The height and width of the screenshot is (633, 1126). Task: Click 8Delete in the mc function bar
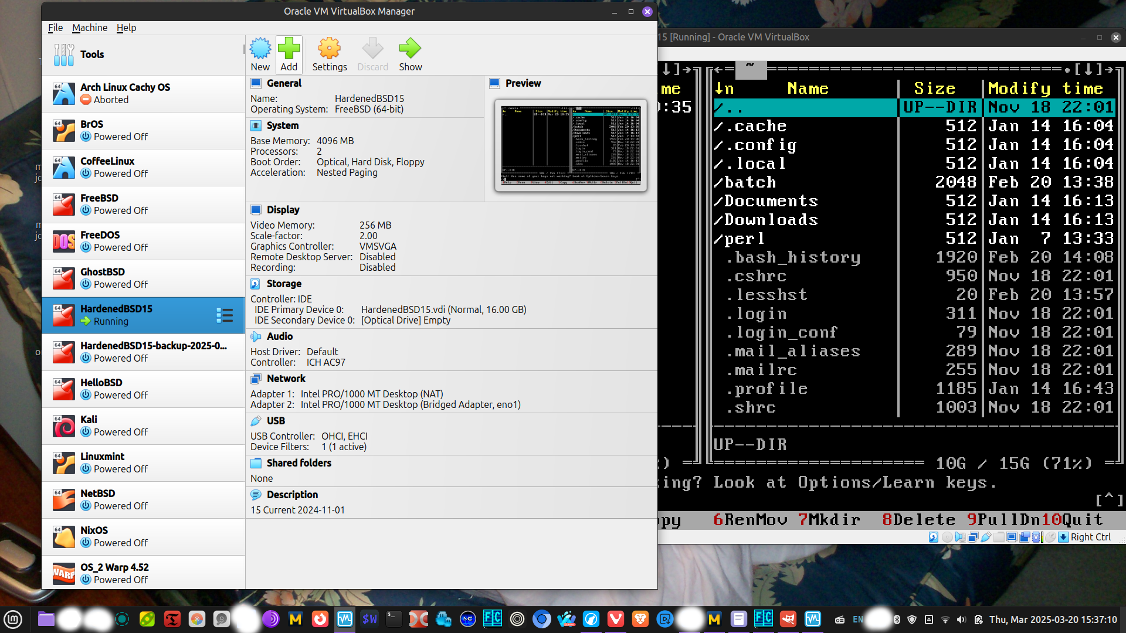[x=919, y=520]
